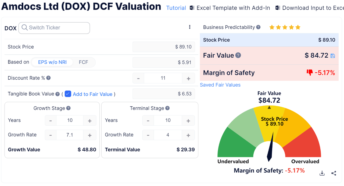
Task: Click the magnifying glass in the ticker search
Action: coord(24,28)
